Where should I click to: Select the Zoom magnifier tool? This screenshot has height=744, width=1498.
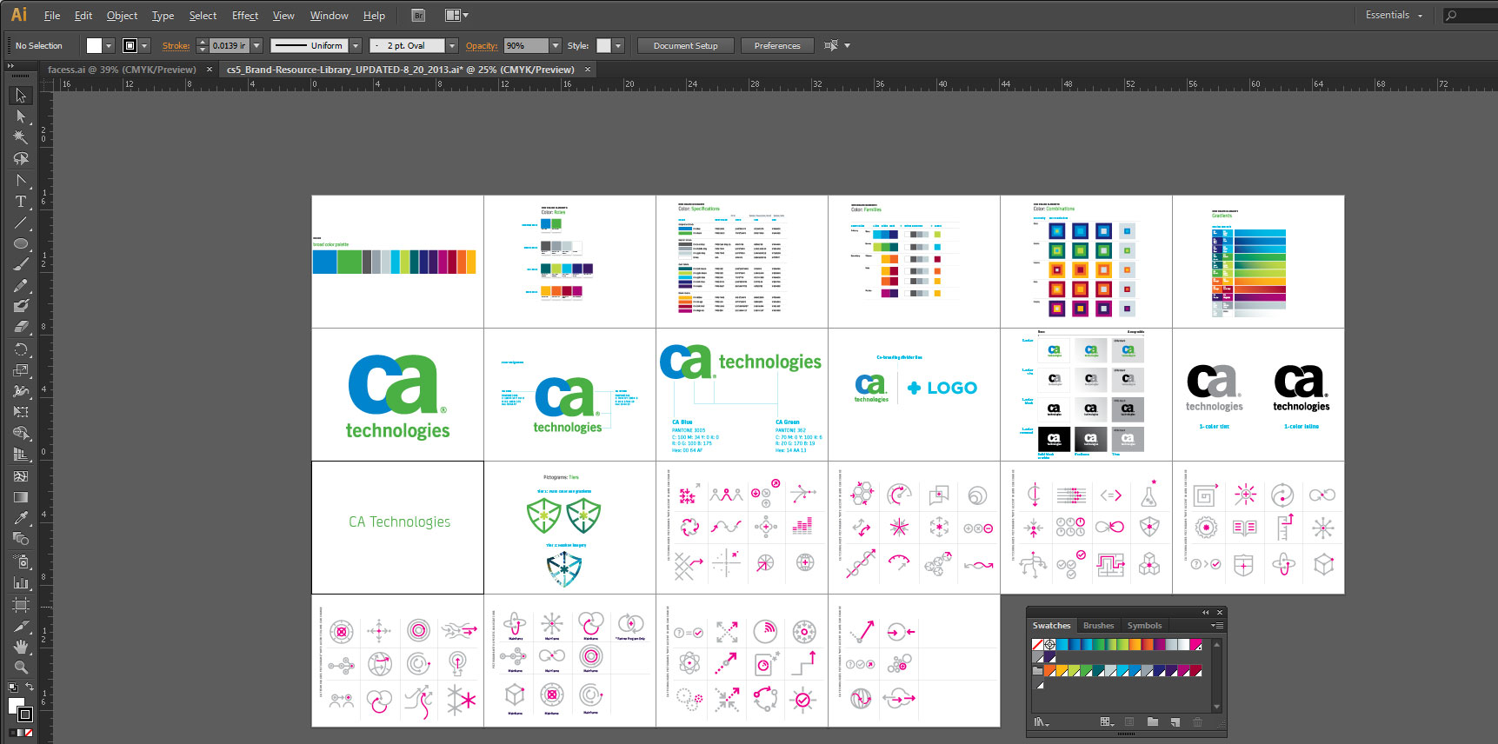(x=21, y=668)
